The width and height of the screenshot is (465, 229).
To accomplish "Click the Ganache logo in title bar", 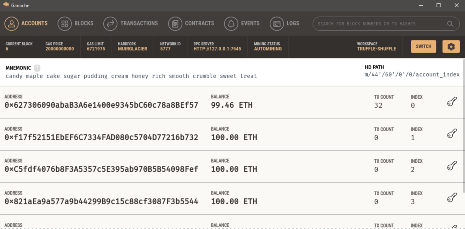I will coord(6,5).
